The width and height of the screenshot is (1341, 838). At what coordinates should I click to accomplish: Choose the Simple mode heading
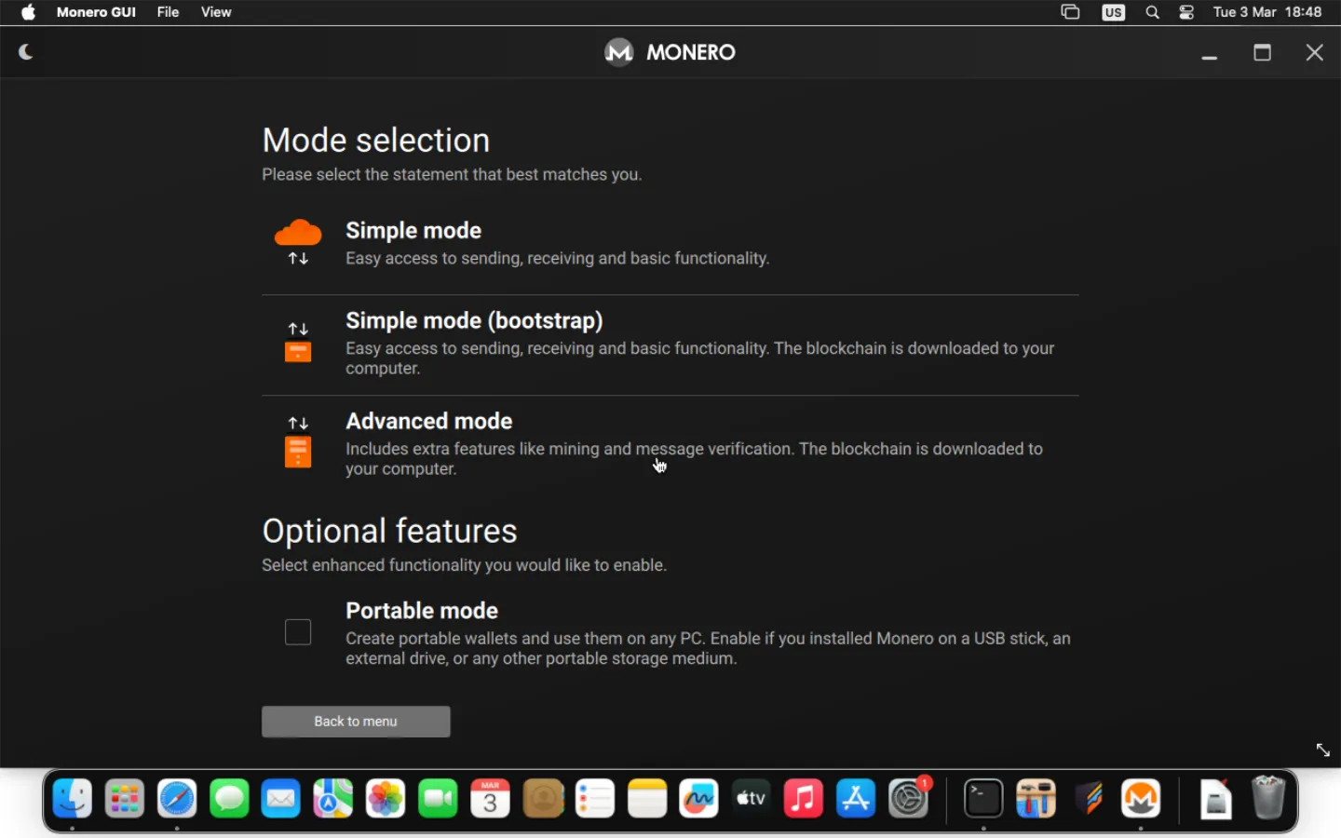tap(413, 230)
